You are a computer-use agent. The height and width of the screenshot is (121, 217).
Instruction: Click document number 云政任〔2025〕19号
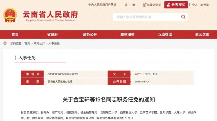coord(146,74)
